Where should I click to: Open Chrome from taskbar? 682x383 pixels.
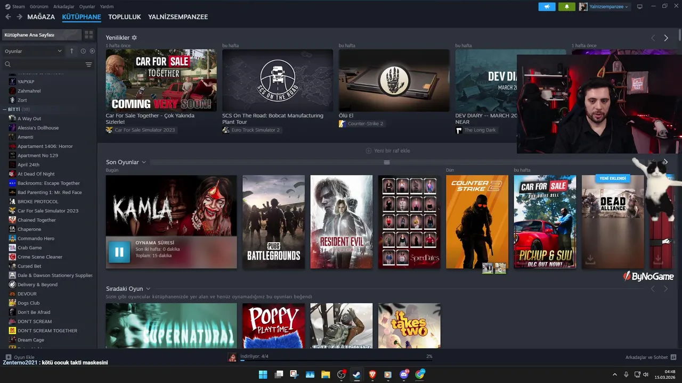tap(419, 374)
